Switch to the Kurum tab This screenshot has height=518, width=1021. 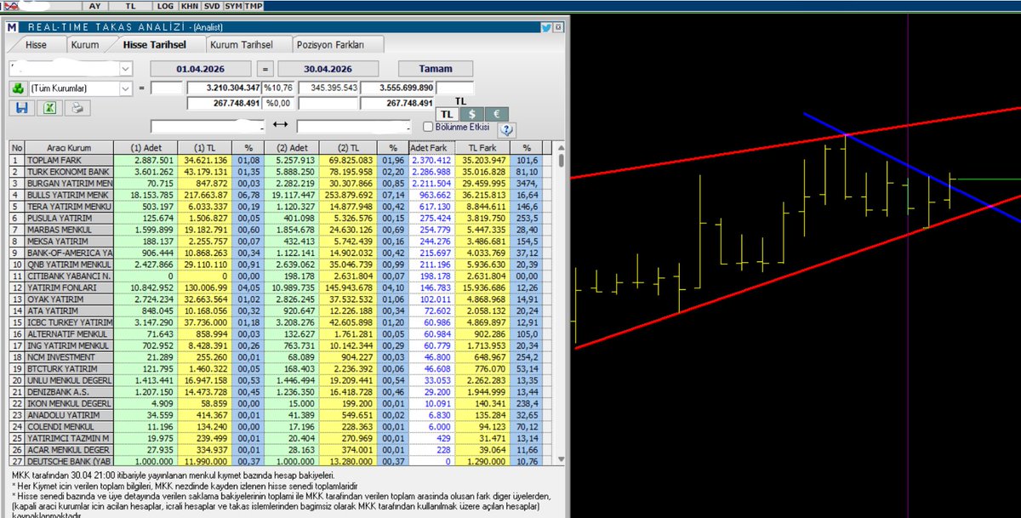[x=85, y=44]
